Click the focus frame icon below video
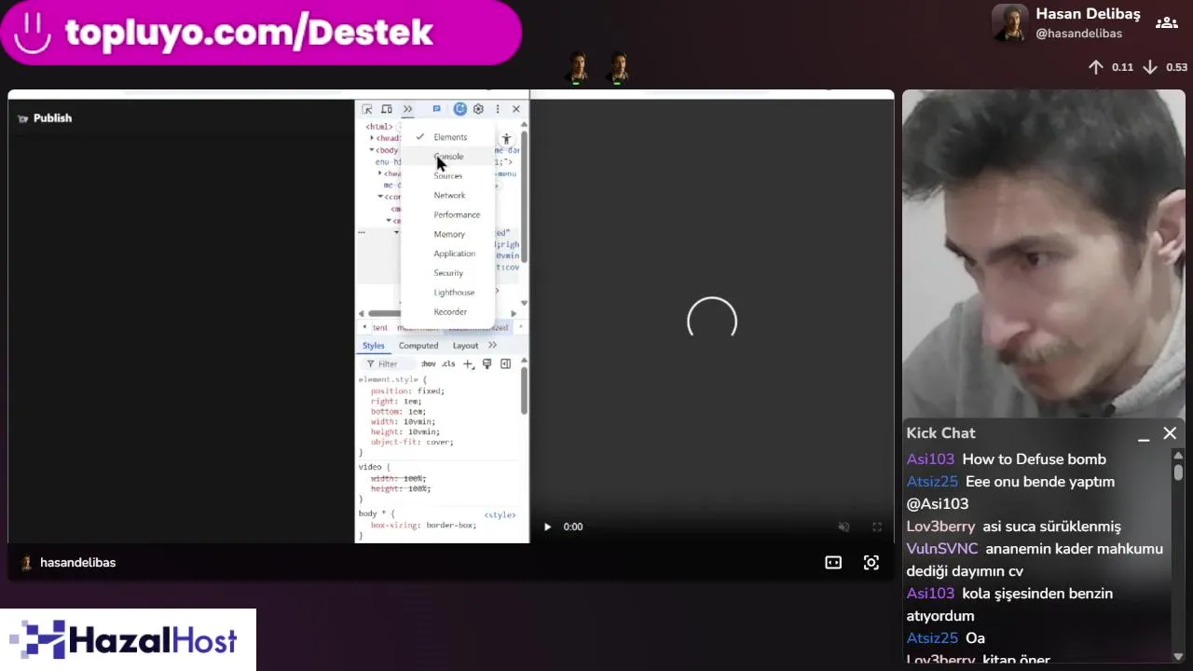Viewport: 1193px width, 671px height. coord(871,563)
